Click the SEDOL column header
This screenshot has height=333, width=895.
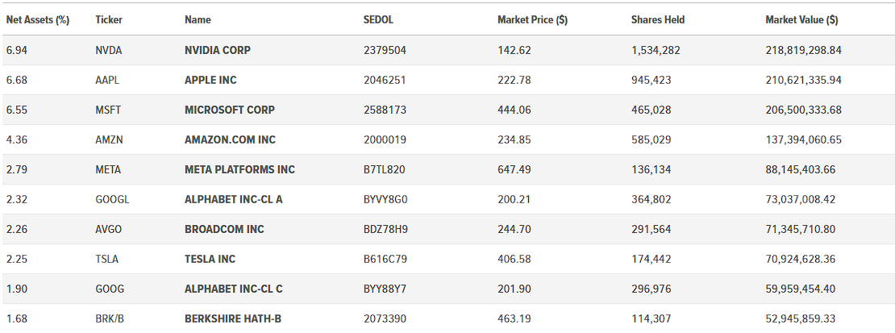coord(378,20)
